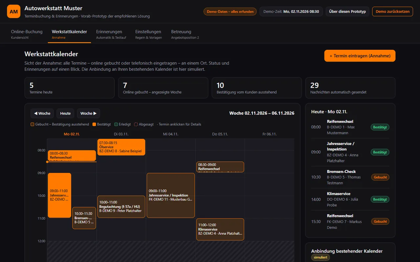
Task: Click Termin eintragen (Annahme) button
Action: [x=360, y=56]
